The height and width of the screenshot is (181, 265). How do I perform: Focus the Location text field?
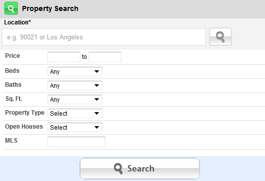(x=104, y=37)
